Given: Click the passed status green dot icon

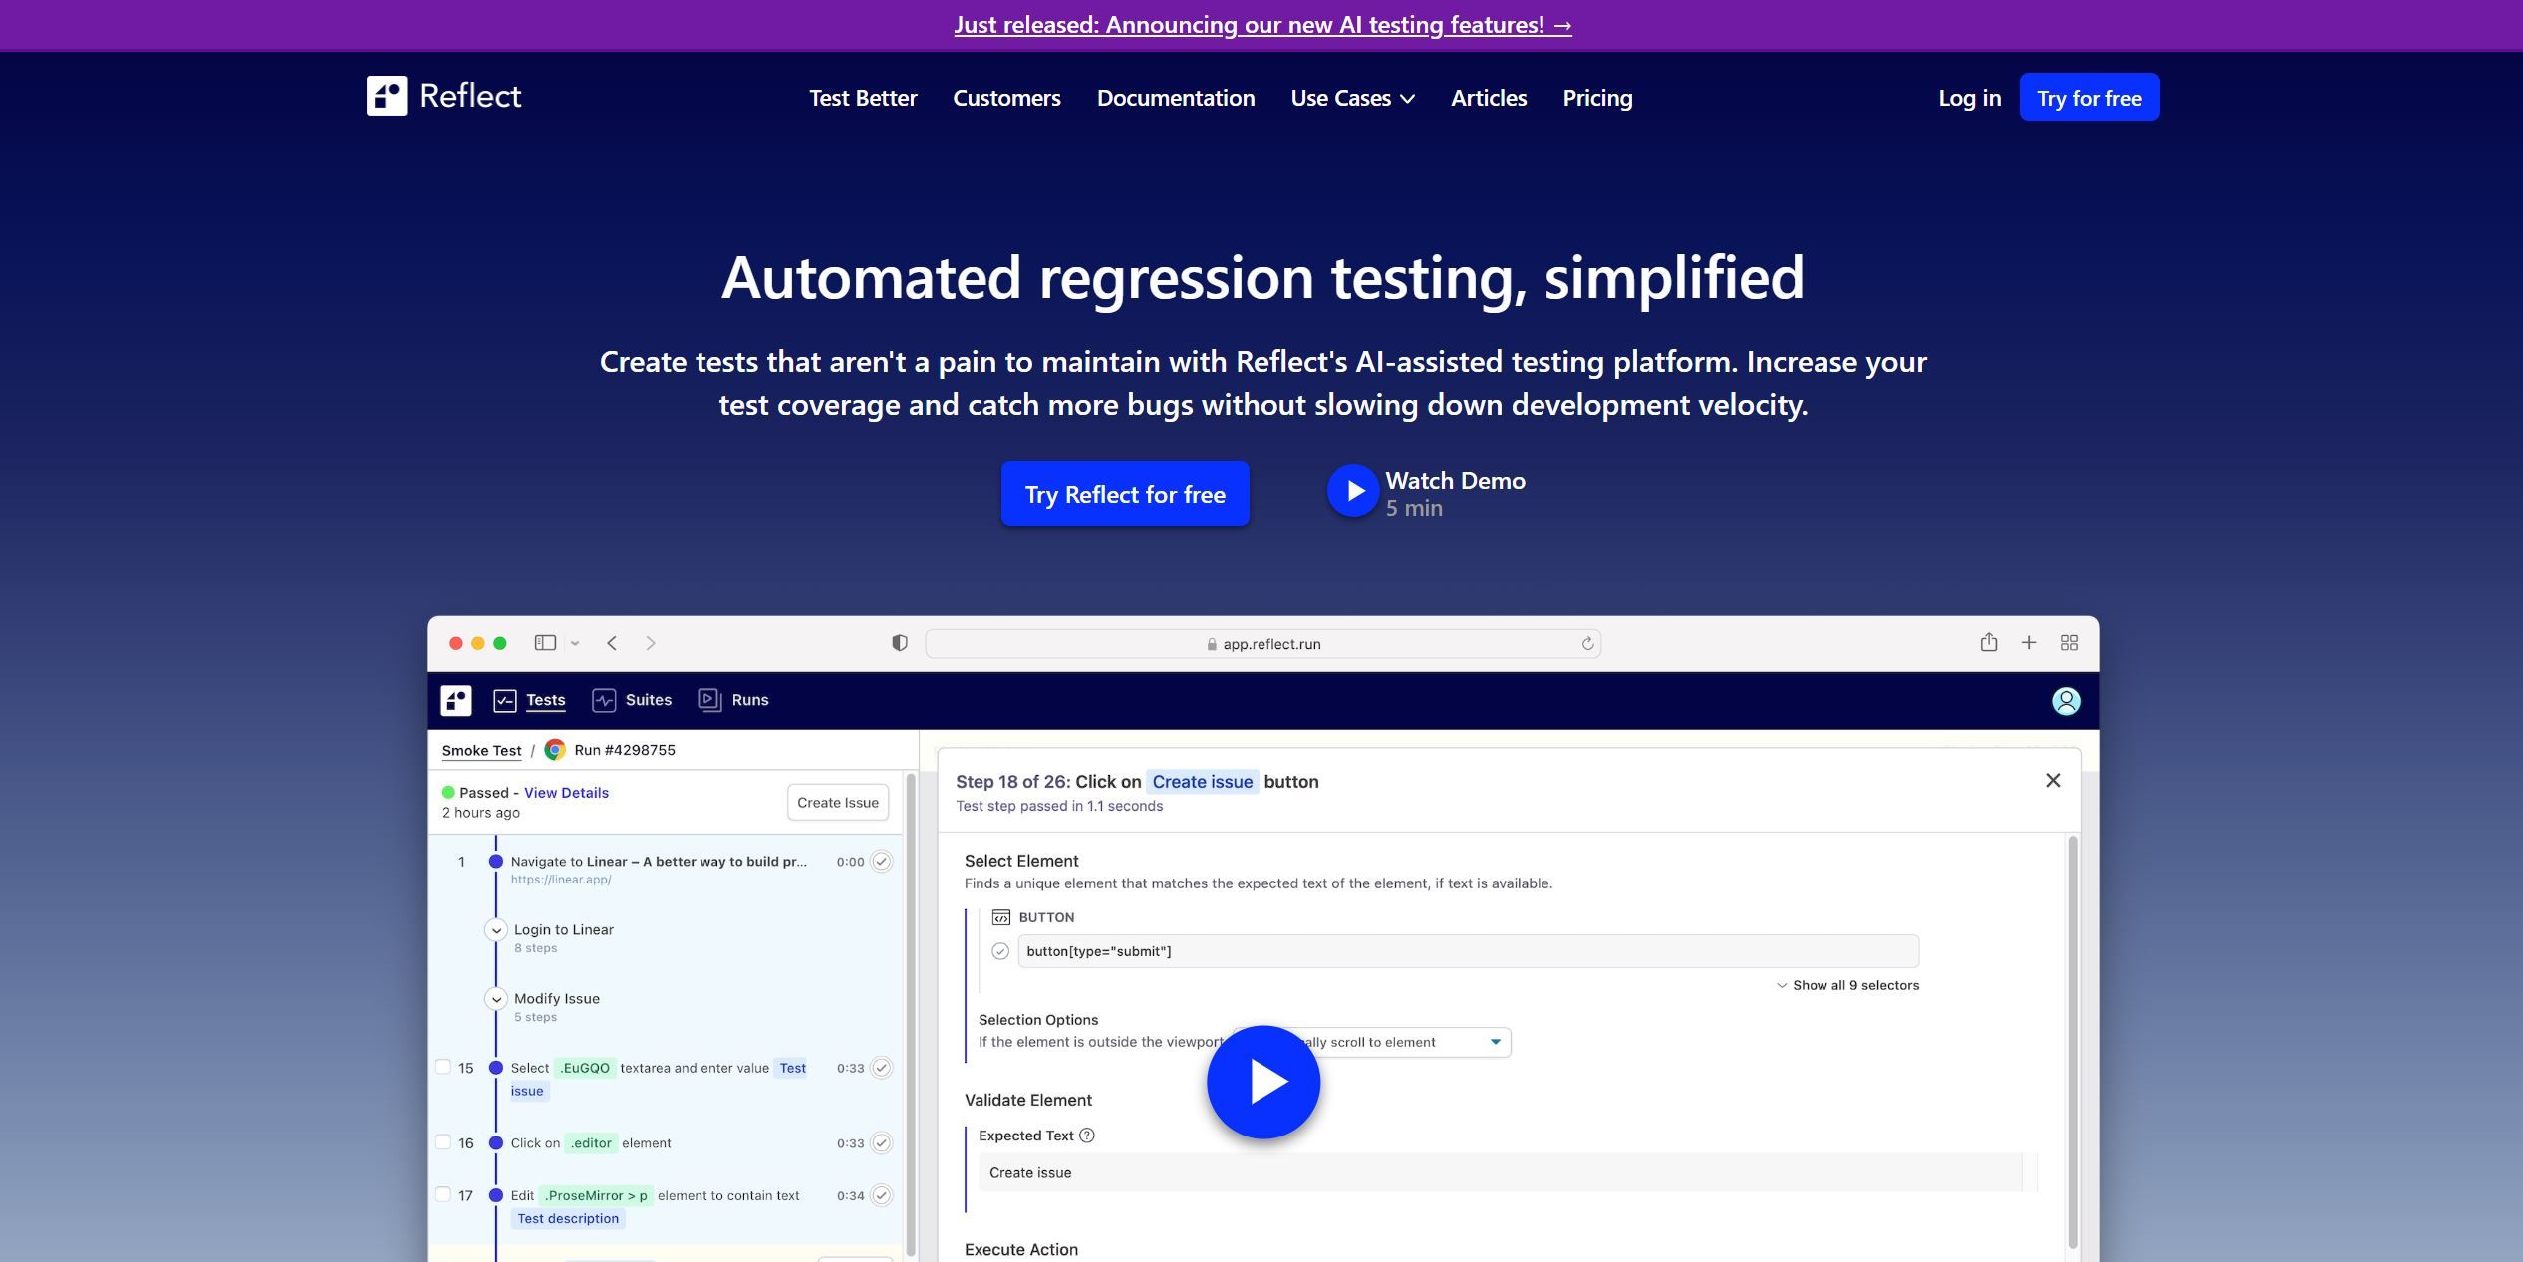Looking at the screenshot, I should 449,790.
